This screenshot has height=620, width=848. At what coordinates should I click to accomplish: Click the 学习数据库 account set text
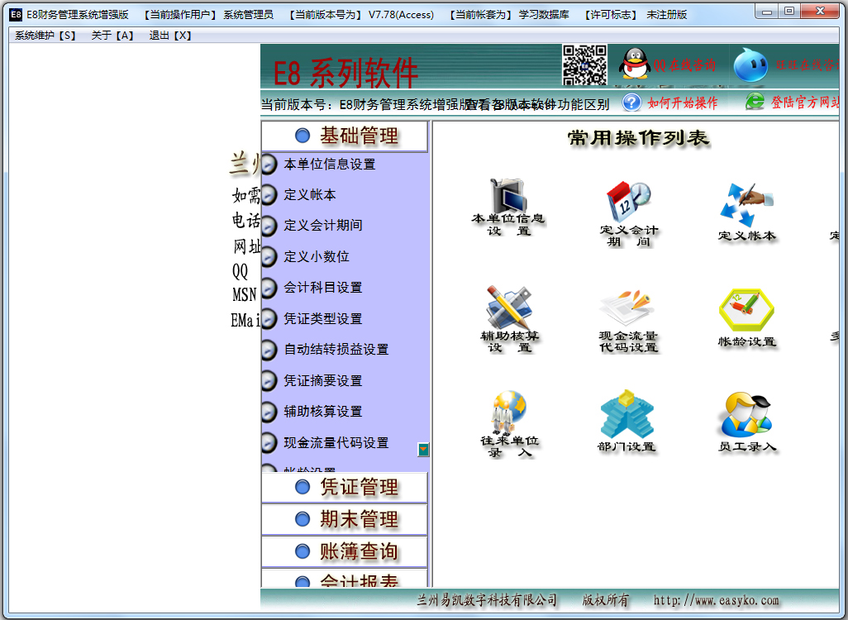(544, 15)
